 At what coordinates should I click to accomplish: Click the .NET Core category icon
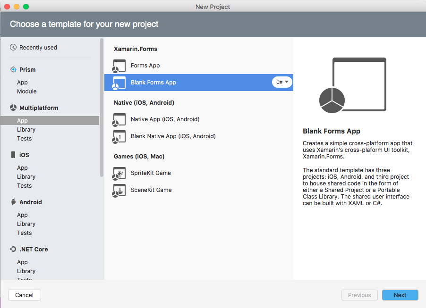(x=13, y=249)
